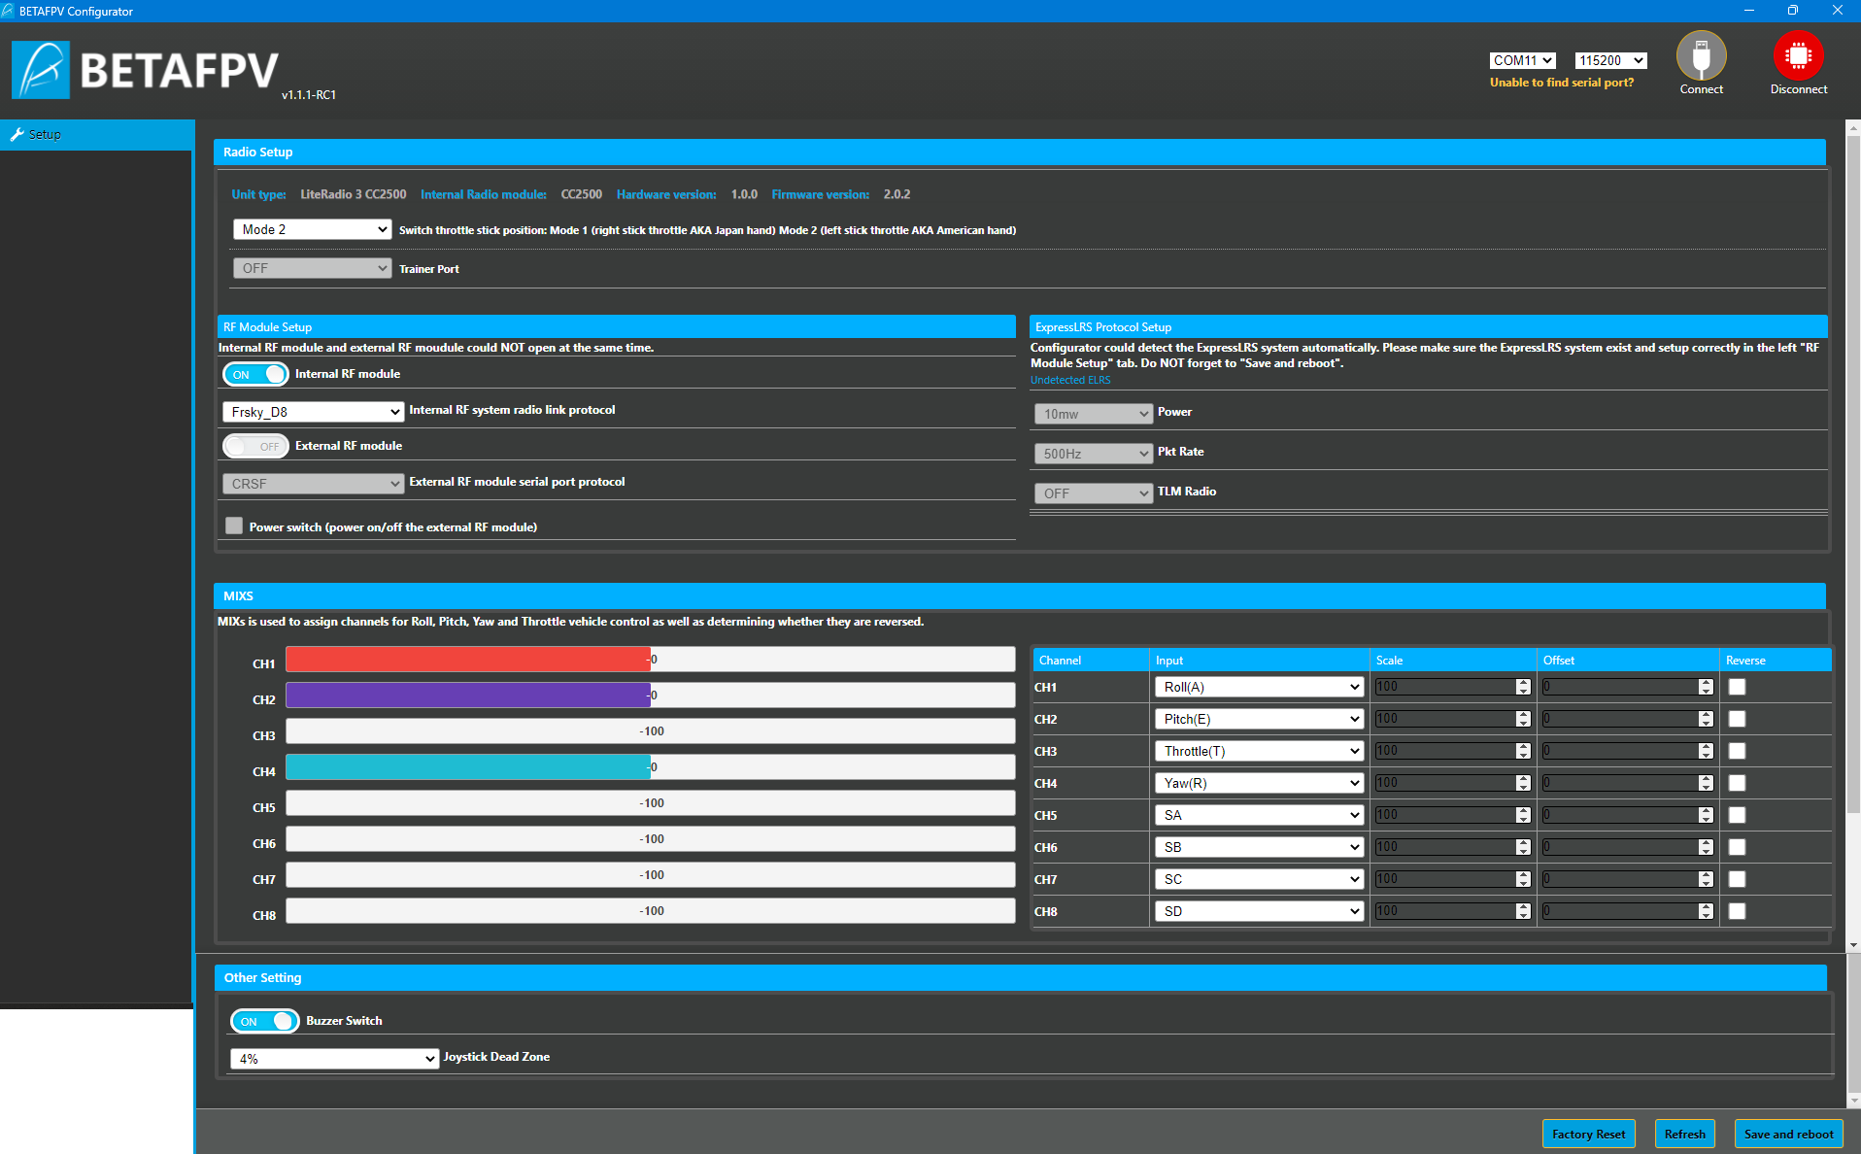Image resolution: width=1861 pixels, height=1154 pixels.
Task: Check the Reverse box for CH3
Action: tap(1737, 751)
